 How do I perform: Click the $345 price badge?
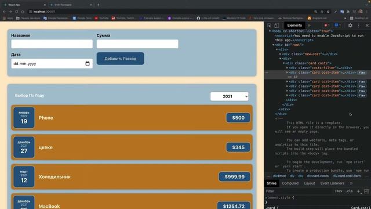tap(238, 147)
